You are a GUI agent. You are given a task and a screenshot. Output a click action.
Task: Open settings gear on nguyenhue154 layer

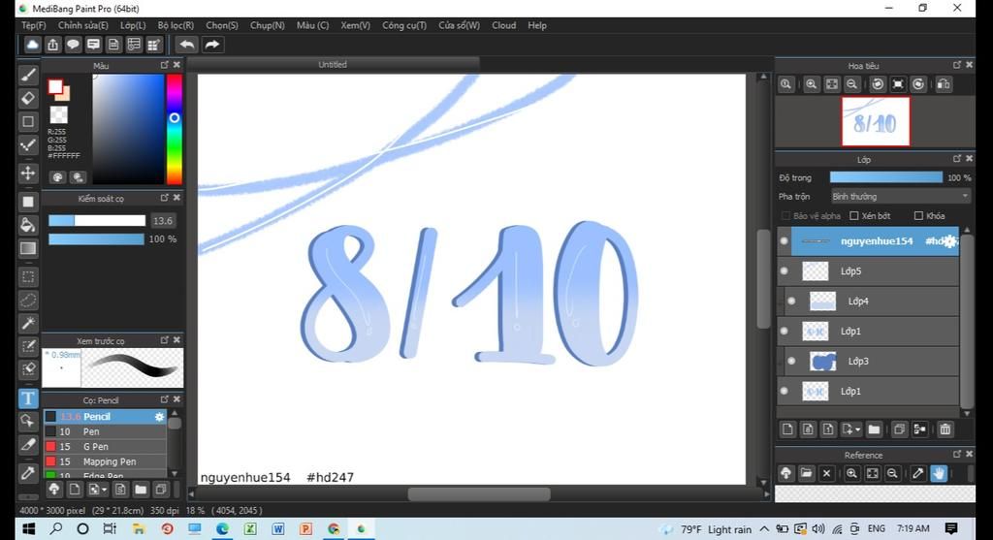point(949,241)
